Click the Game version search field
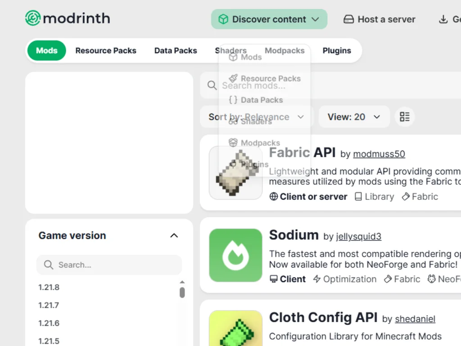This screenshot has width=461, height=346. (x=109, y=265)
